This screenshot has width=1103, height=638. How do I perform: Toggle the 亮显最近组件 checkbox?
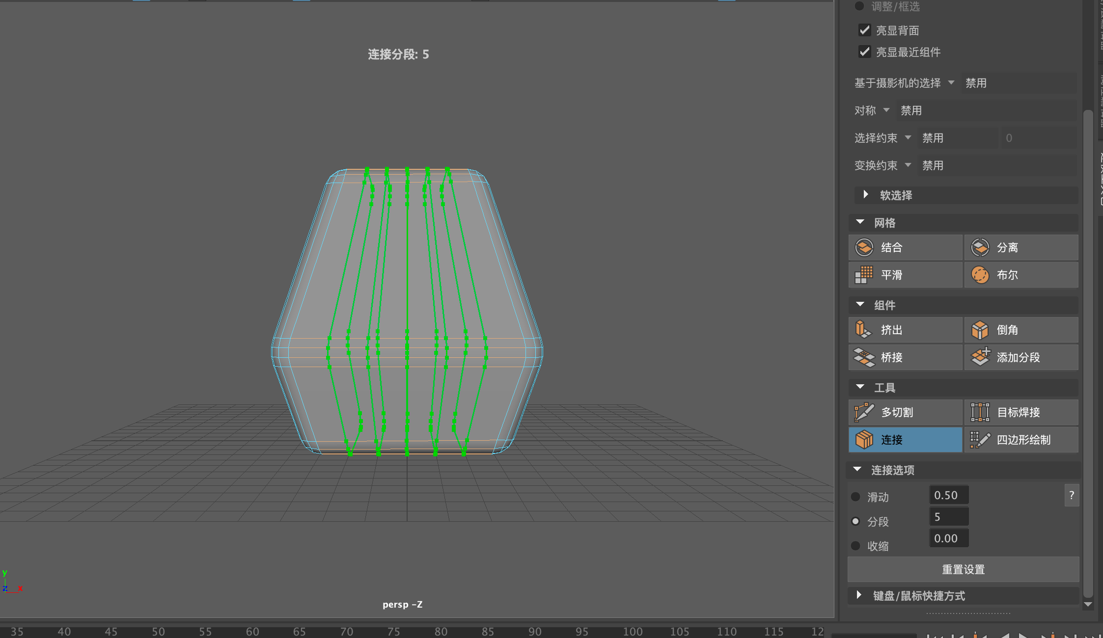[865, 52]
